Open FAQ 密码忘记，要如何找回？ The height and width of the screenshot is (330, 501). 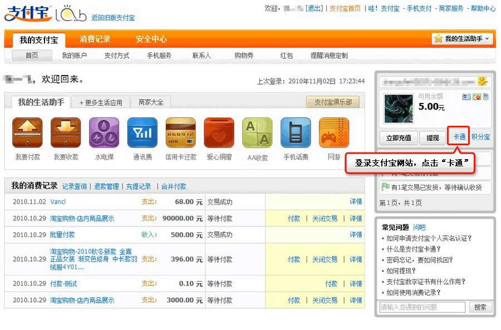[420, 260]
